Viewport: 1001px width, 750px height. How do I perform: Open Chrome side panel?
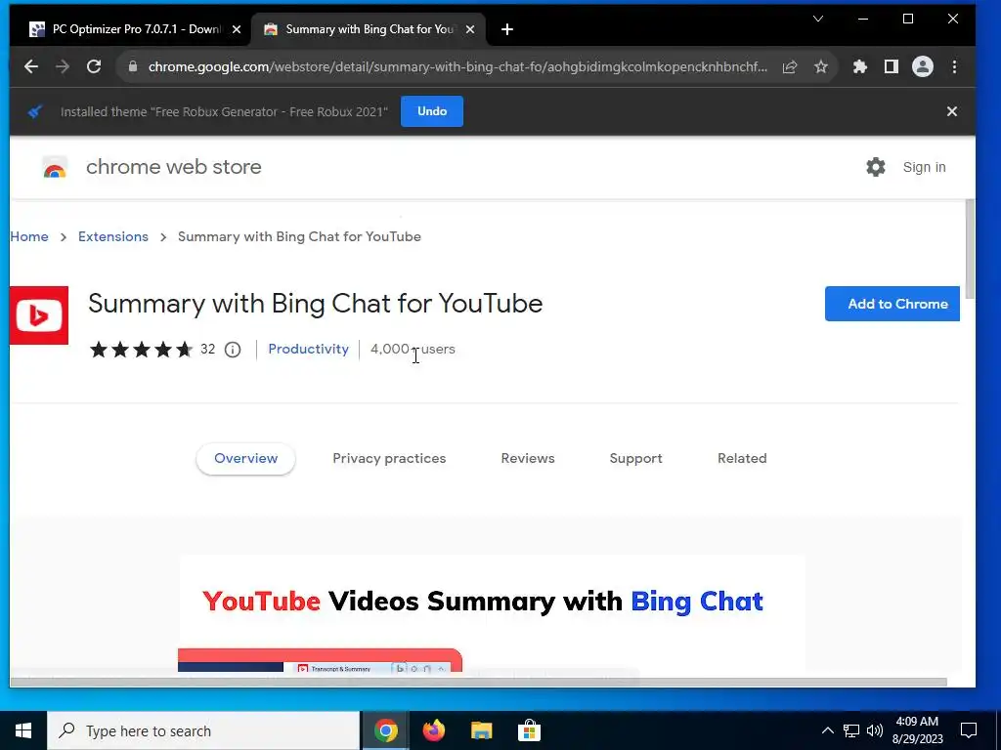[892, 66]
